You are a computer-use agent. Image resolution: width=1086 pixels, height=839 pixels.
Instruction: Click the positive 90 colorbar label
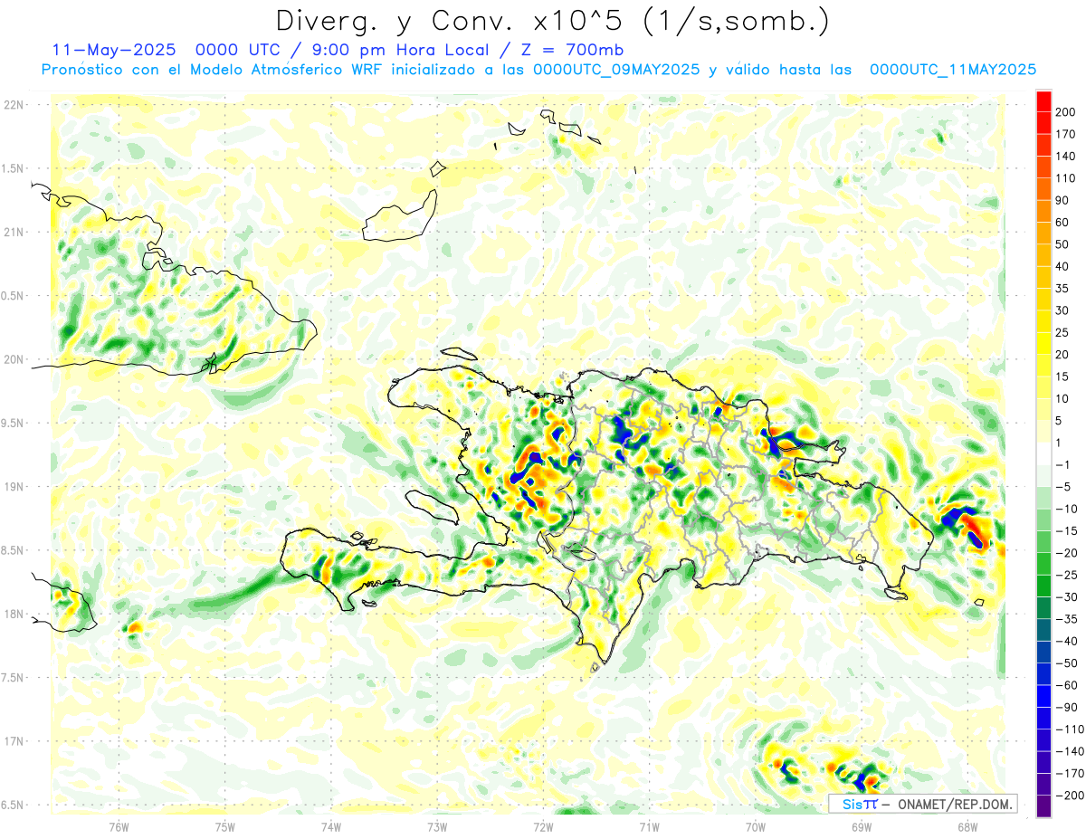click(1063, 200)
